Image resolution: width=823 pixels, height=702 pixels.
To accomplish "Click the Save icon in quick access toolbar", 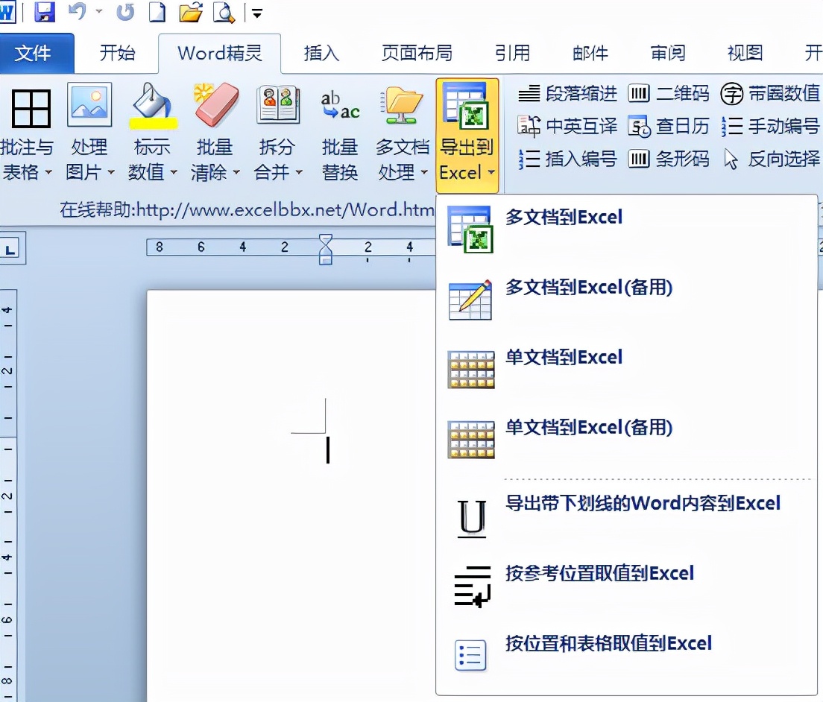I will coord(45,11).
